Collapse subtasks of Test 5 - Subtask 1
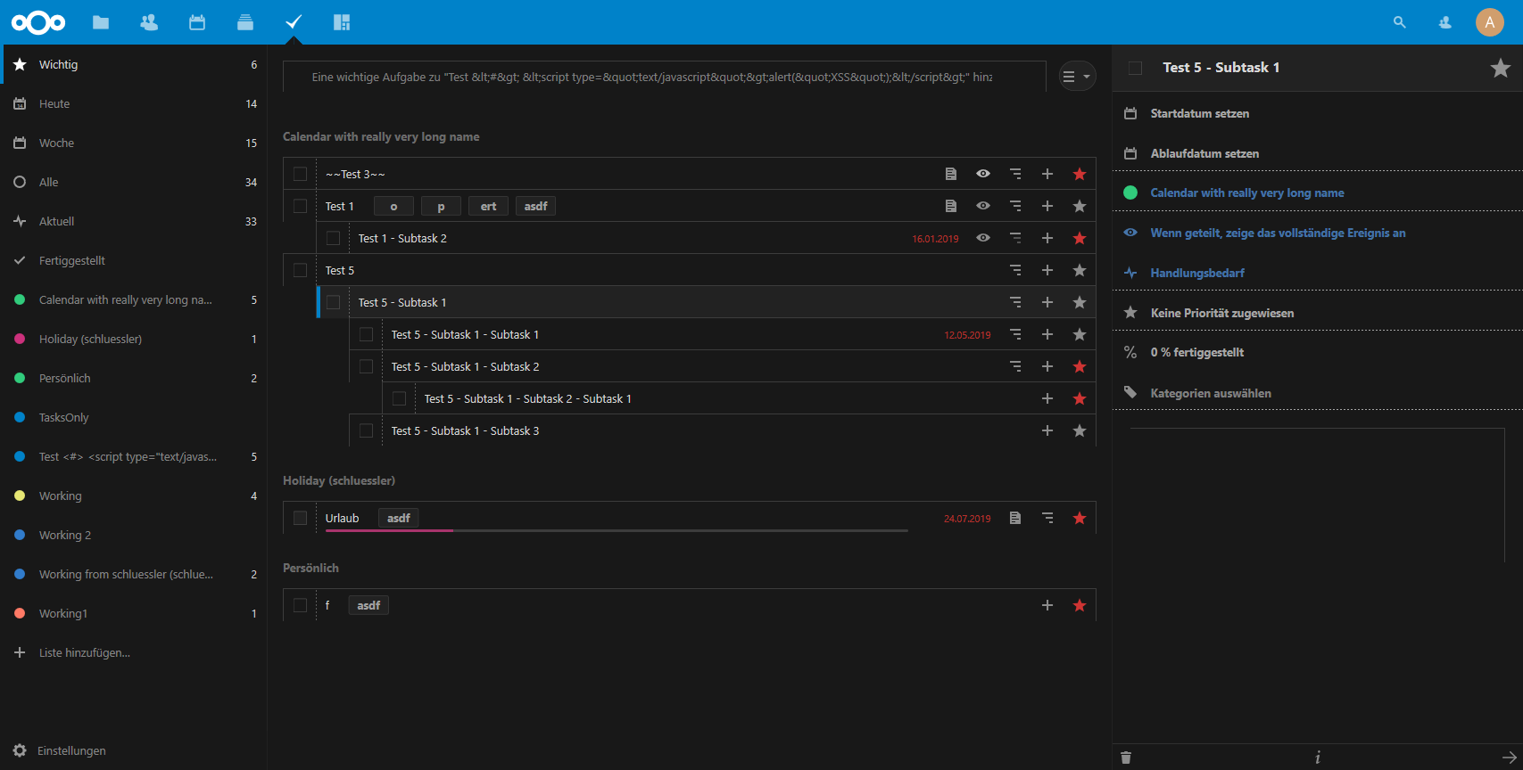This screenshot has height=770, width=1523. click(x=1015, y=302)
